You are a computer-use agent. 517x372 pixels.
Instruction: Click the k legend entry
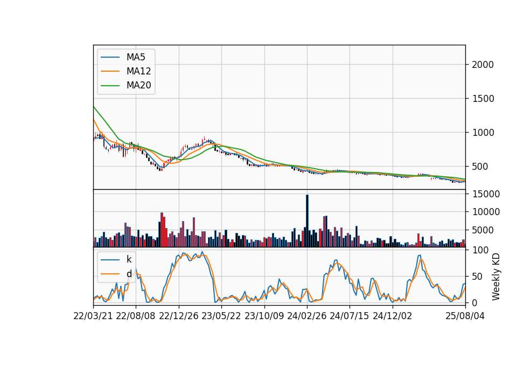pos(116,259)
